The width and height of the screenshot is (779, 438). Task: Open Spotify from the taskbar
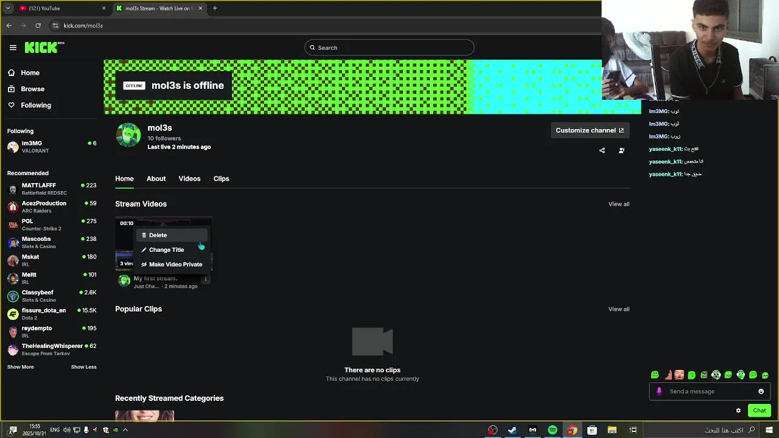[553, 430]
